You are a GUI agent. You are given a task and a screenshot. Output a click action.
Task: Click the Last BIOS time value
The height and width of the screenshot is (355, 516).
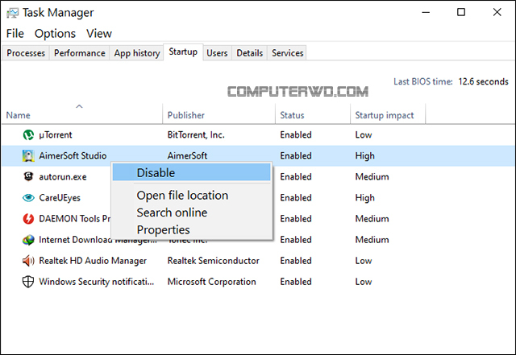pos(483,81)
